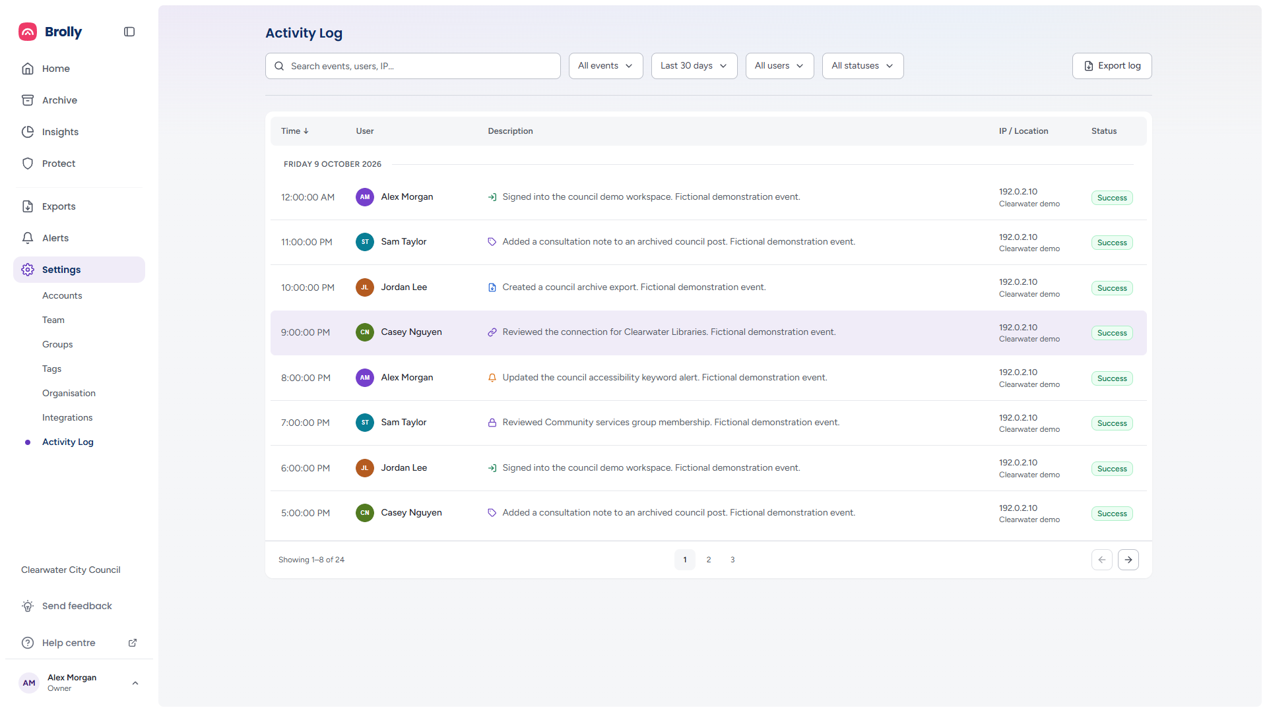1267x712 pixels.
Task: Open the All events filter dropdown
Action: (606, 66)
